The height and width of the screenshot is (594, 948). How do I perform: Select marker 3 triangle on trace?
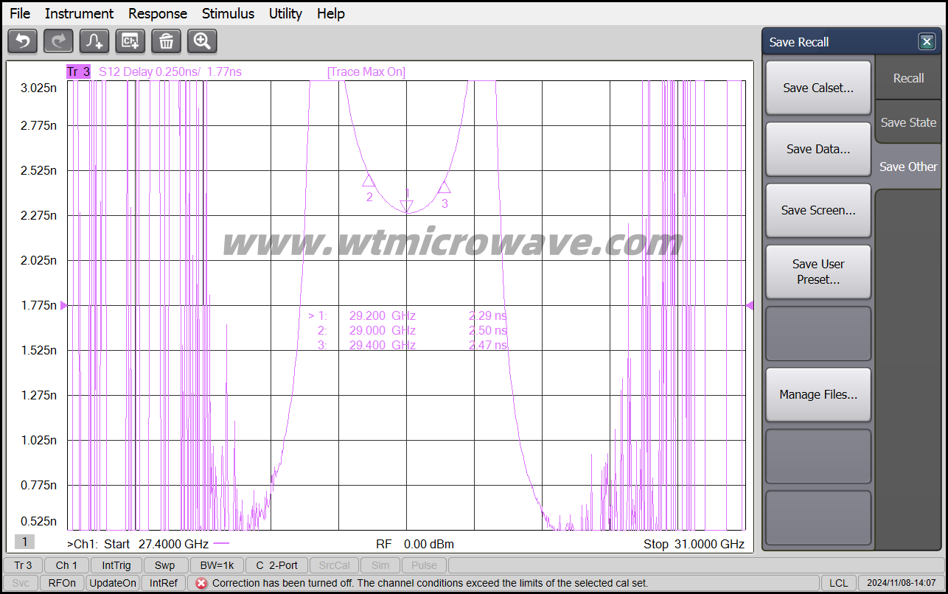444,187
